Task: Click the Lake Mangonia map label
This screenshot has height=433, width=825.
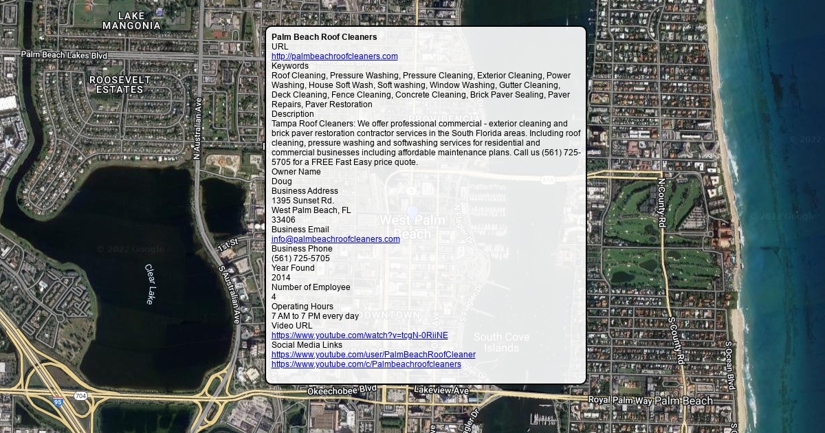Action: [131, 21]
